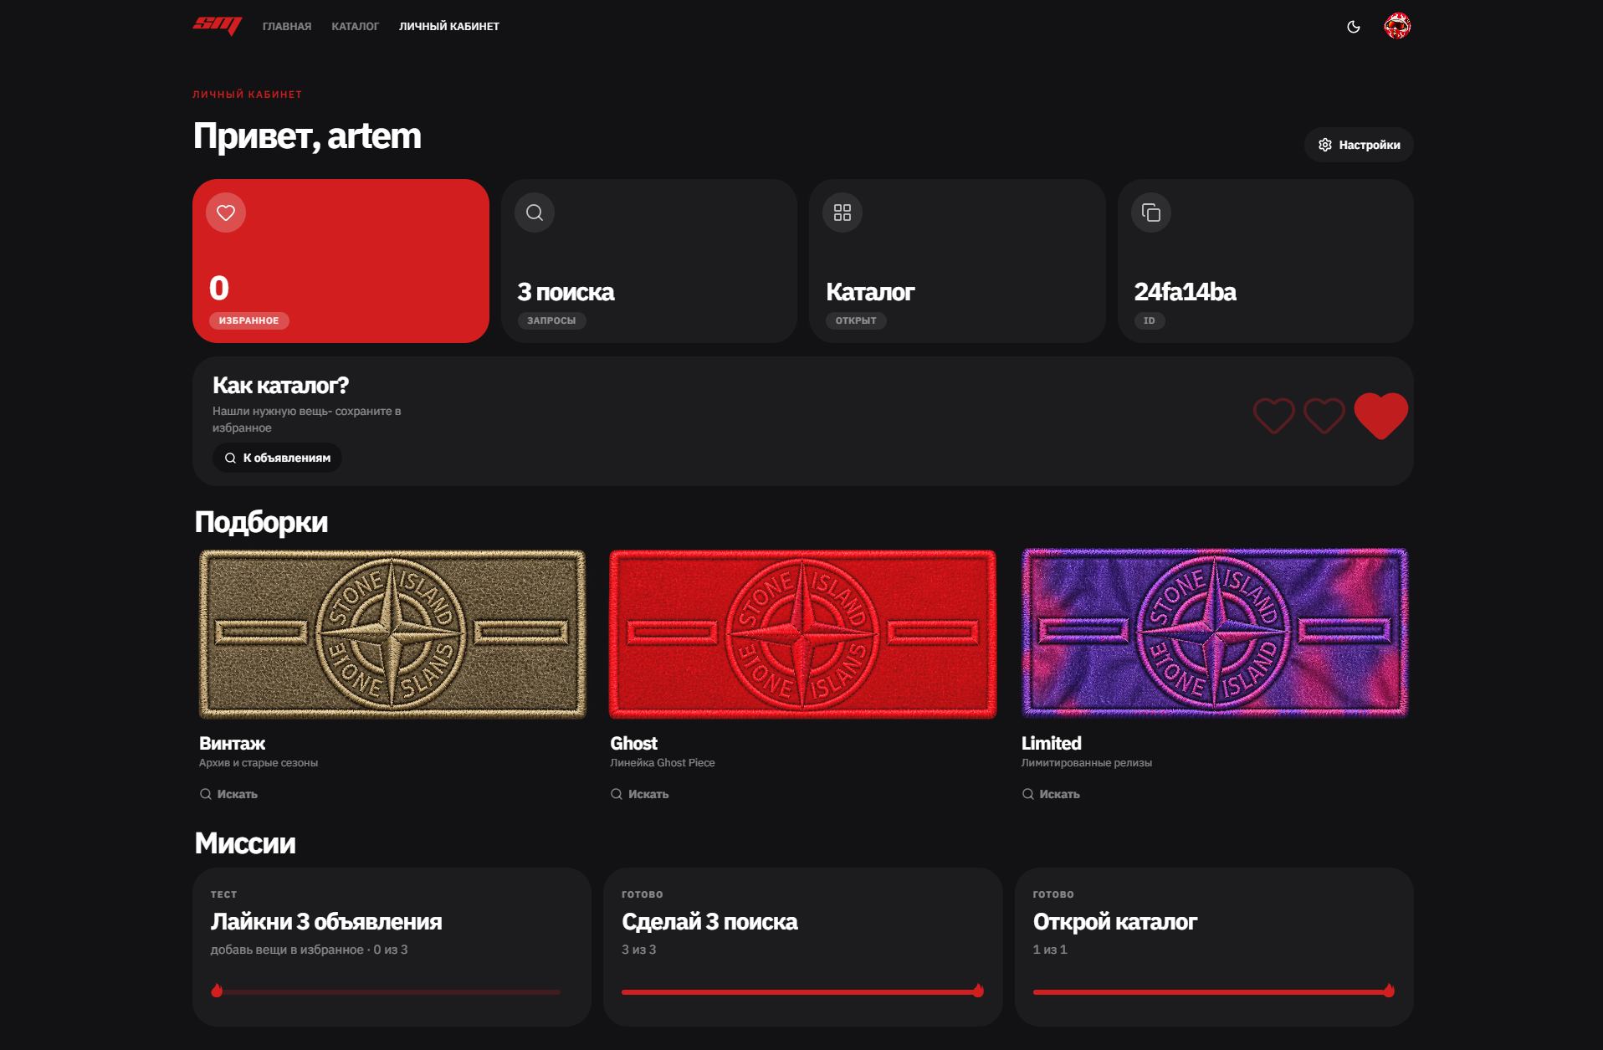1603x1050 pixels.
Task: Click the '3 поиска' card title
Action: coord(566,292)
